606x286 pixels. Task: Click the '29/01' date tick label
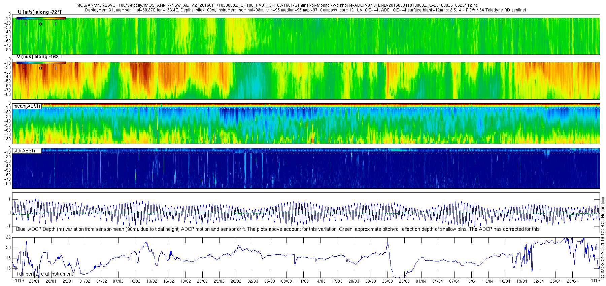pyautogui.click(x=68, y=281)
